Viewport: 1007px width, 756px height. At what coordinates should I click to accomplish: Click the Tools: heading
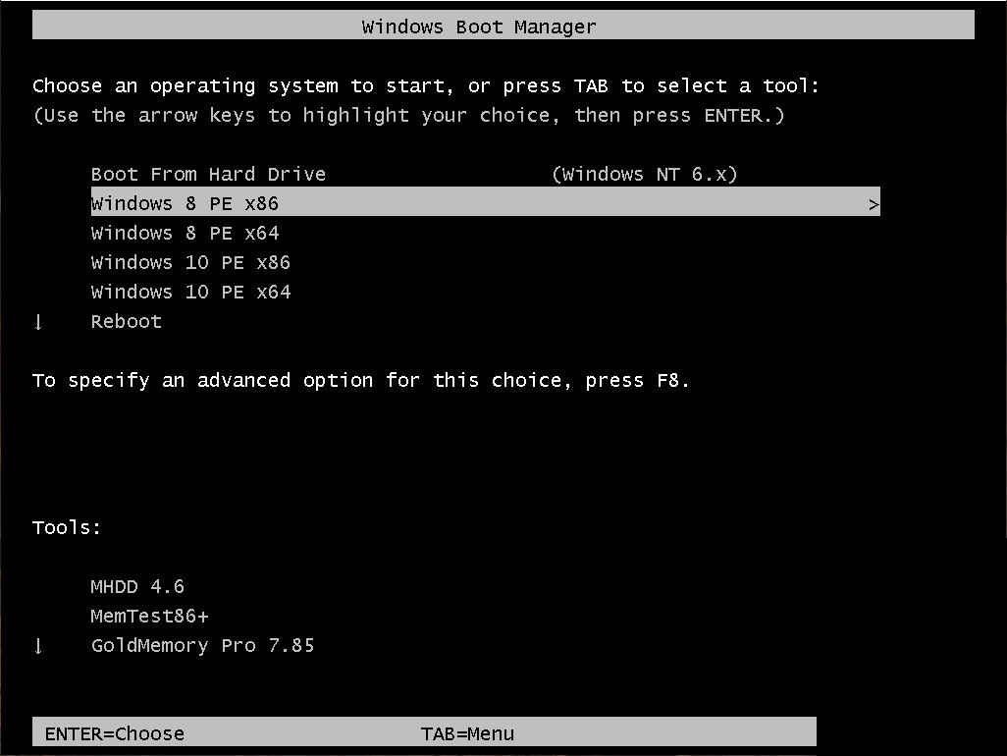67,528
